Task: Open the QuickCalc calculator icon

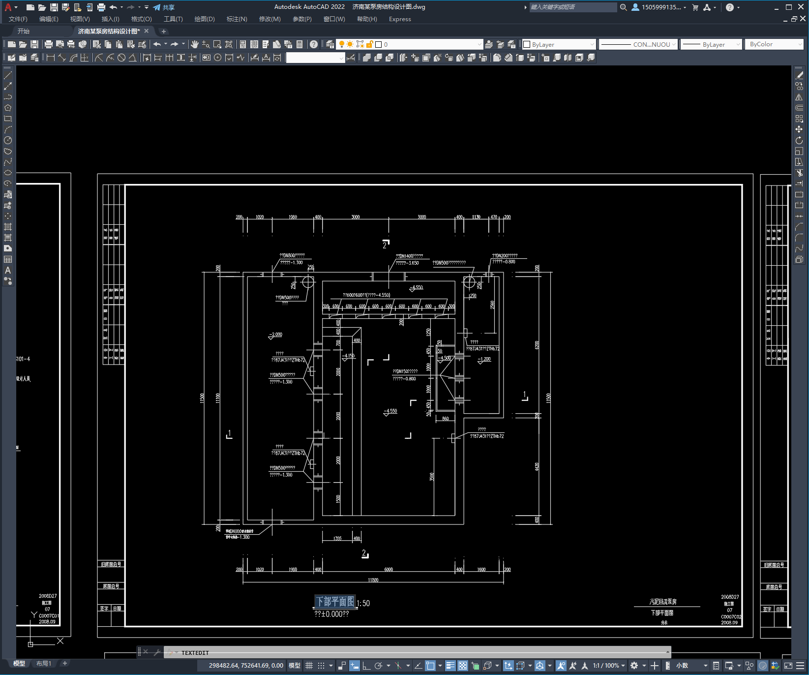Action: coord(300,44)
